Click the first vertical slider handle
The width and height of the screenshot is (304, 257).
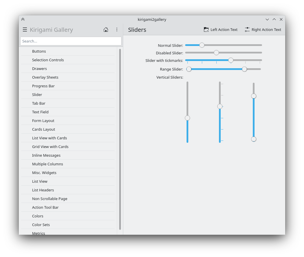point(187,118)
